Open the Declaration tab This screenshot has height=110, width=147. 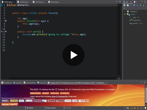pyautogui.click(x=30, y=83)
